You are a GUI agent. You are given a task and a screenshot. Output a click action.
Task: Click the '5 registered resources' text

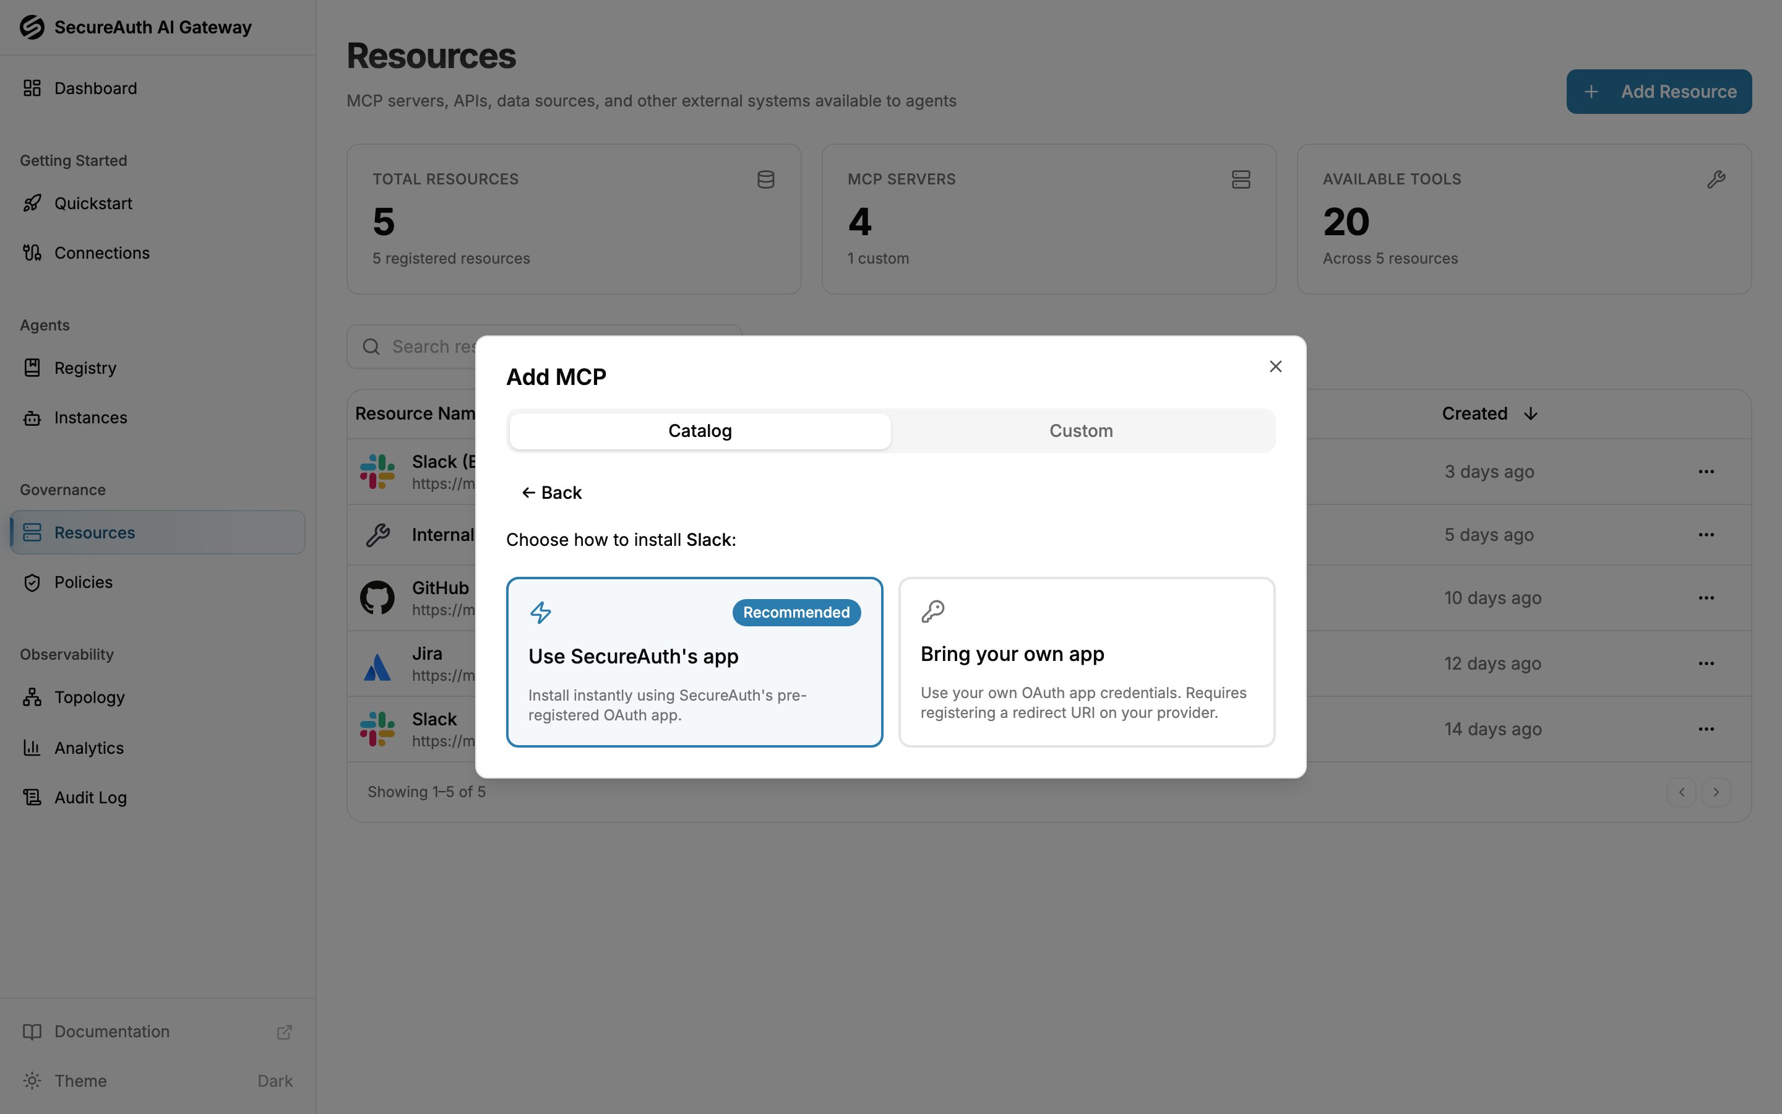450,259
